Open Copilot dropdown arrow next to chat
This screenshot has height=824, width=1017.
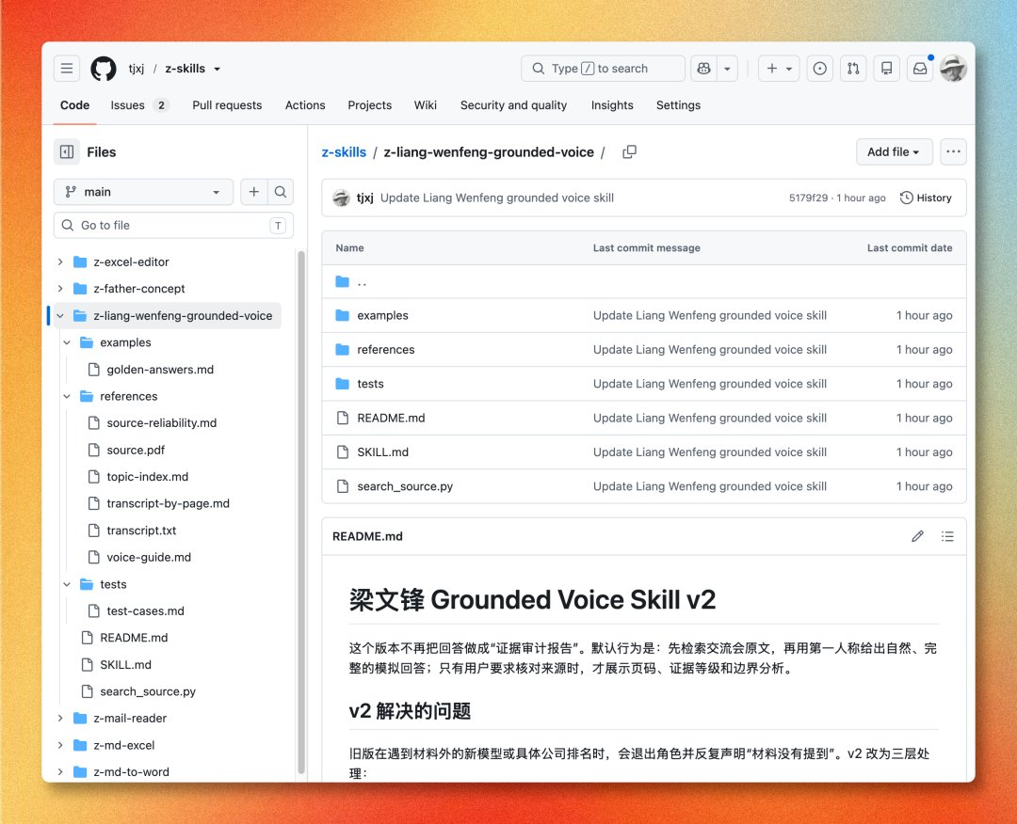728,69
